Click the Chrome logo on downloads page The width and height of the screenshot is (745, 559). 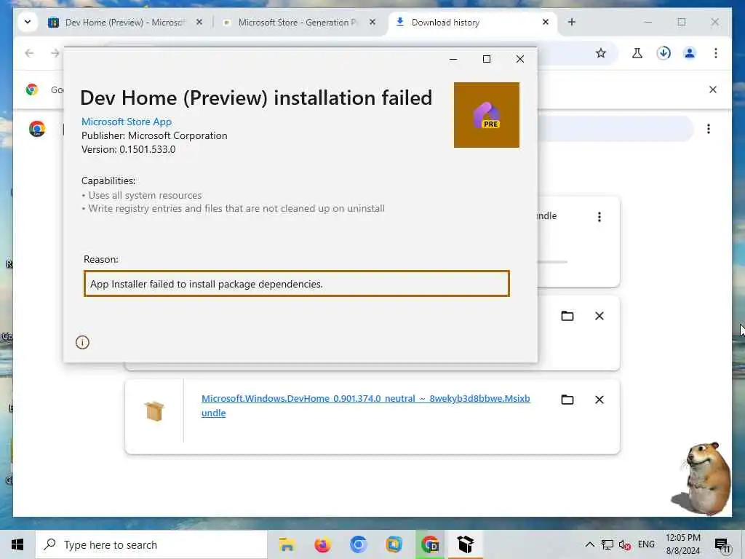click(x=37, y=129)
